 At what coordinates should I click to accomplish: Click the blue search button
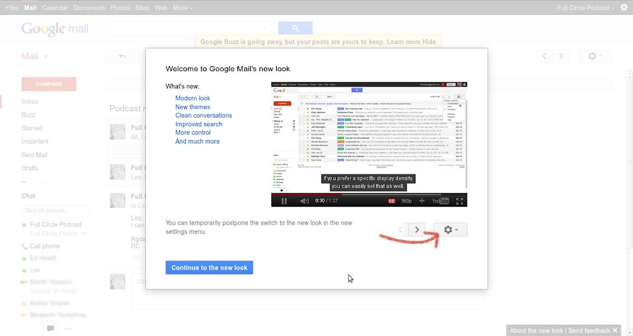coord(295,28)
